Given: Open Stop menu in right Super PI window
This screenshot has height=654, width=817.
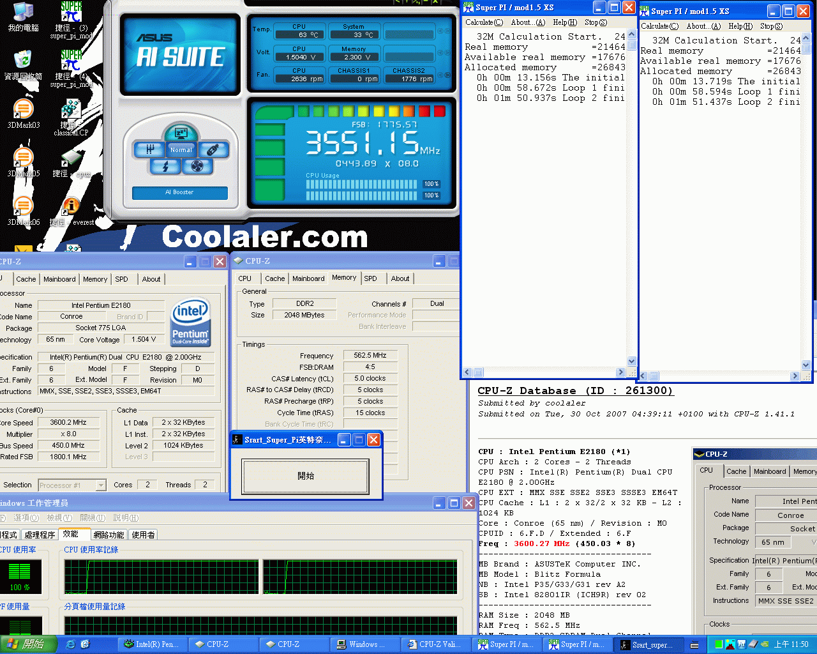Looking at the screenshot, I should (x=771, y=26).
